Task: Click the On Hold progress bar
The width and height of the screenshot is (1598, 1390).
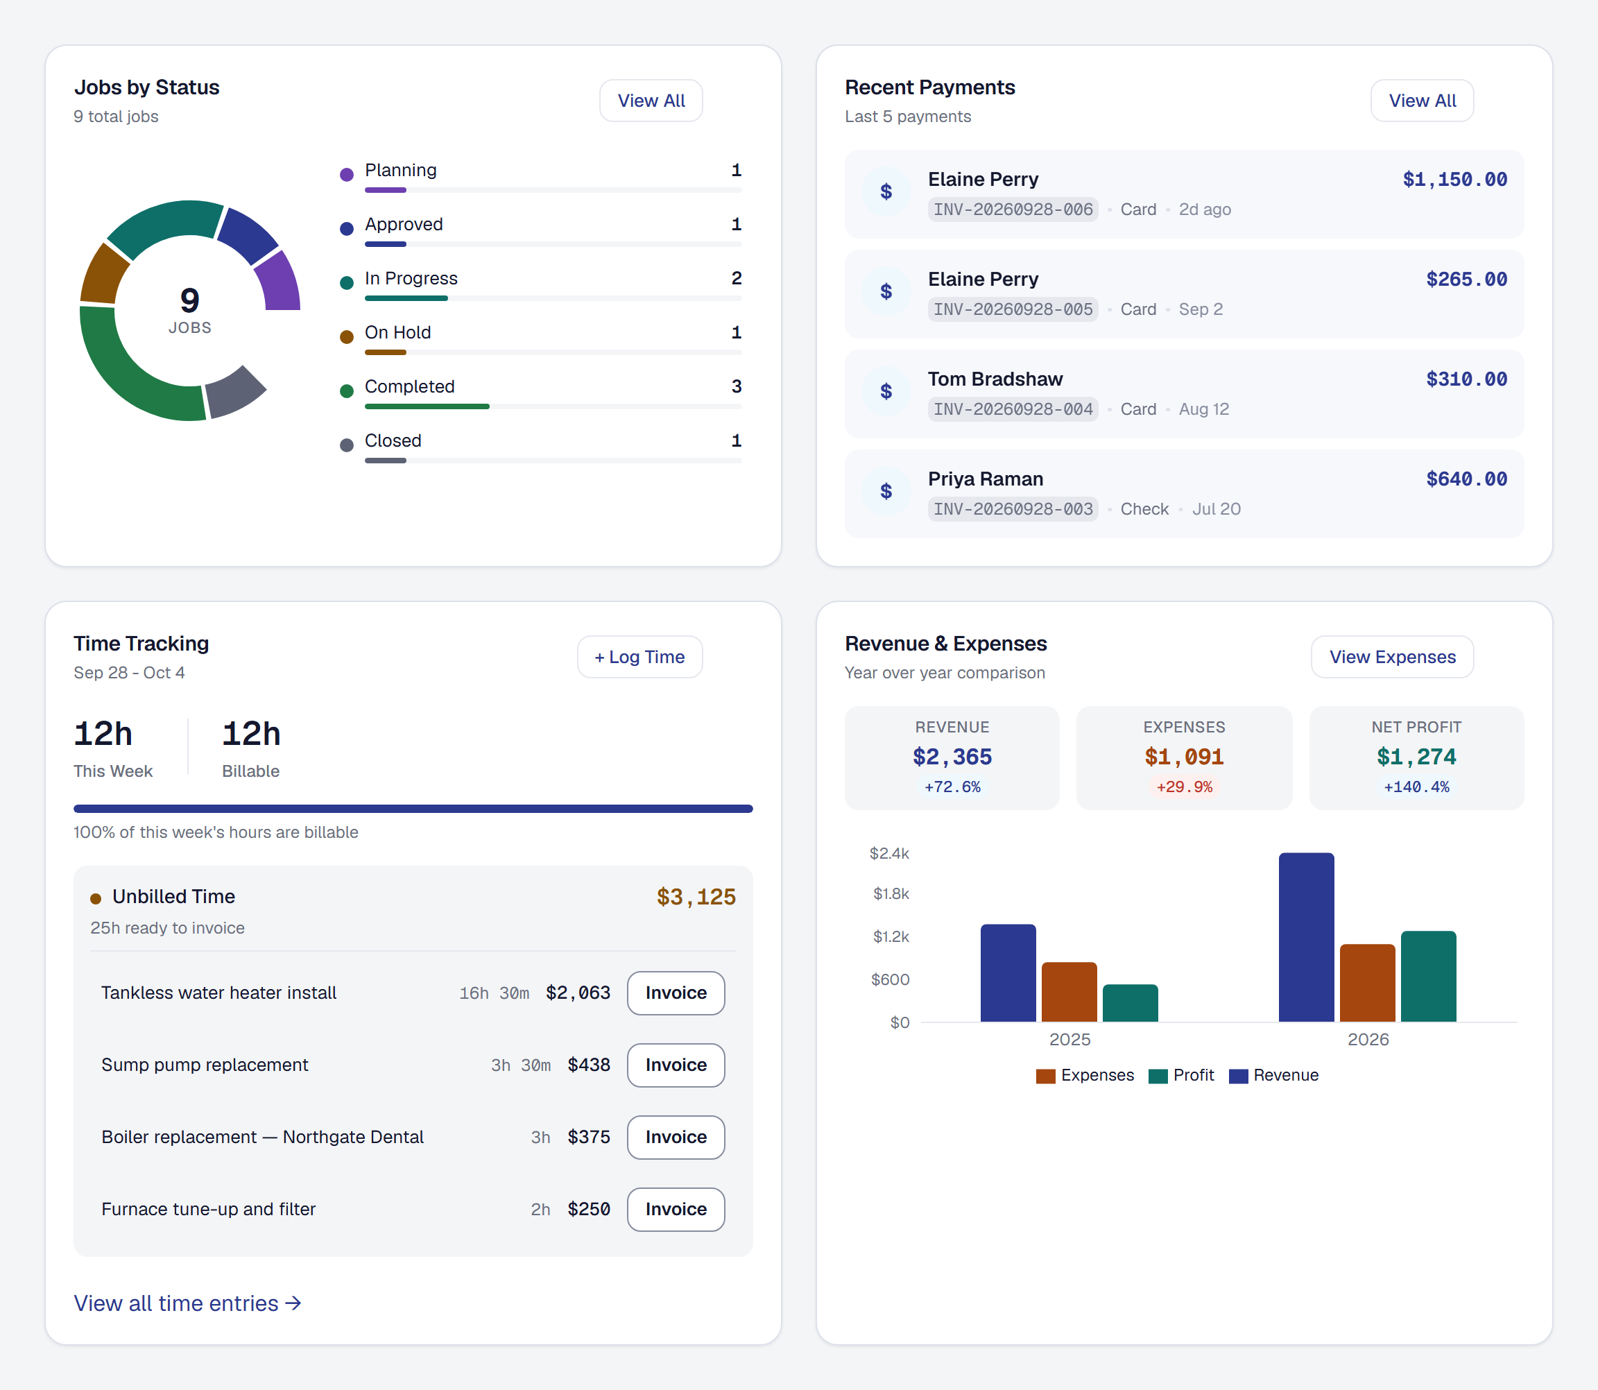Action: pyautogui.click(x=553, y=352)
